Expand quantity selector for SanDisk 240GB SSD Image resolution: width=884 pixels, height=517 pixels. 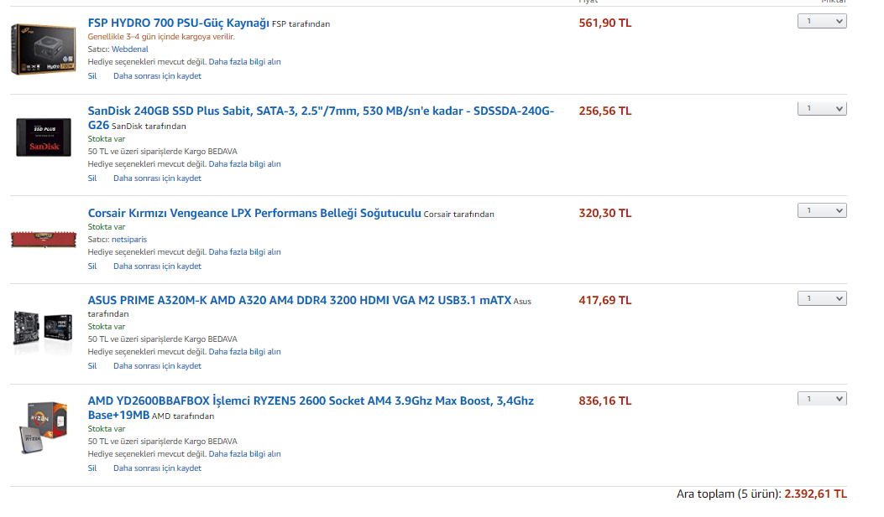click(x=822, y=108)
